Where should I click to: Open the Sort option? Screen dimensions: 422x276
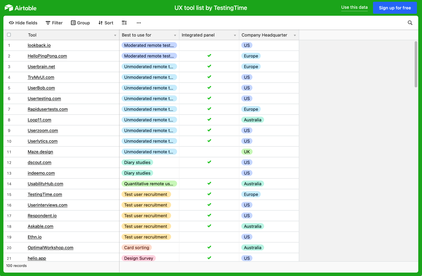tap(106, 23)
